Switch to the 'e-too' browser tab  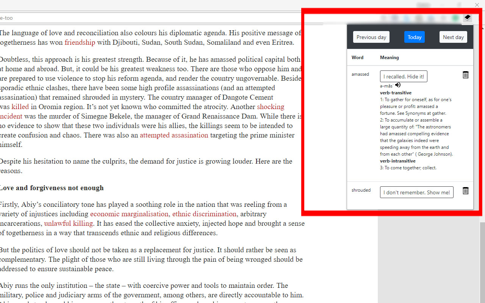(x=6, y=18)
